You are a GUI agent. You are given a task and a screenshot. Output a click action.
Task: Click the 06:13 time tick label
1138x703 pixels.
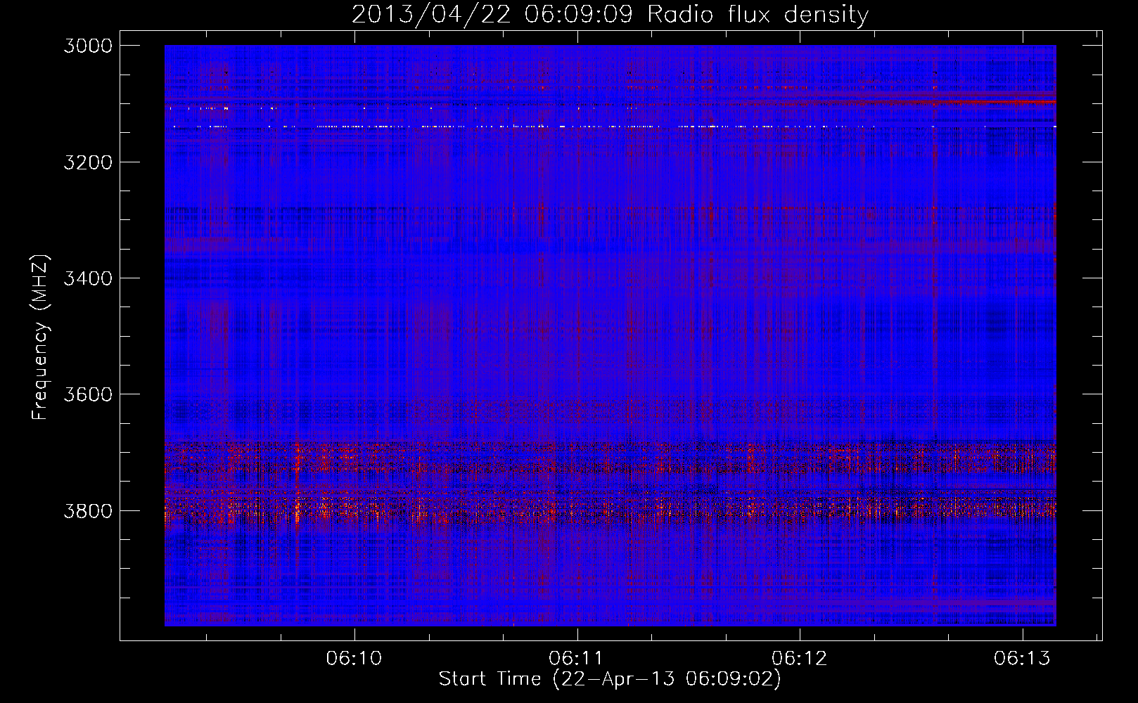1022,658
